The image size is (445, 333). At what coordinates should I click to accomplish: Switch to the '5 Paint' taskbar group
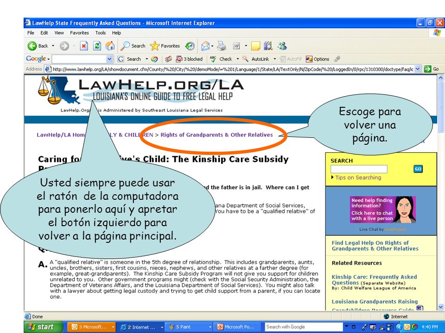(190, 327)
